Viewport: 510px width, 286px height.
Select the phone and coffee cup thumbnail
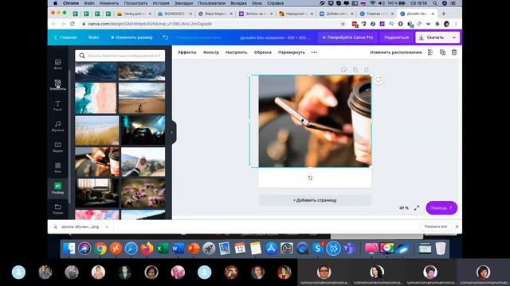coord(97,162)
